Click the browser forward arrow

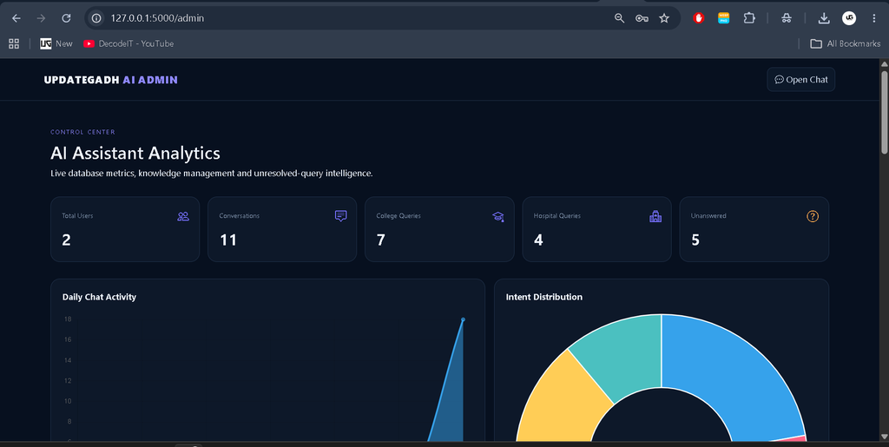point(41,18)
